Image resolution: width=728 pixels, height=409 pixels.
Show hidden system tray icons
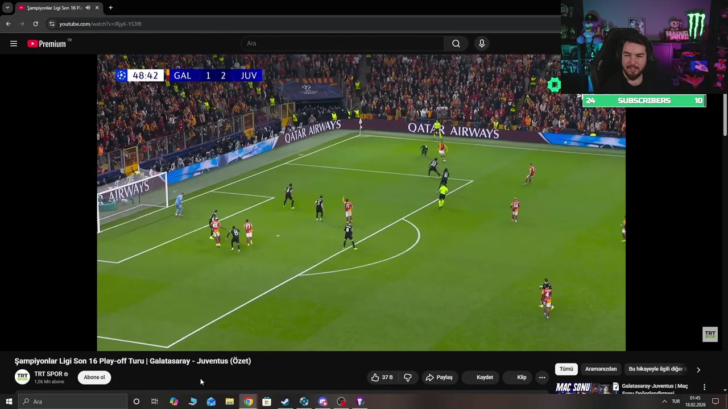[x=664, y=402]
